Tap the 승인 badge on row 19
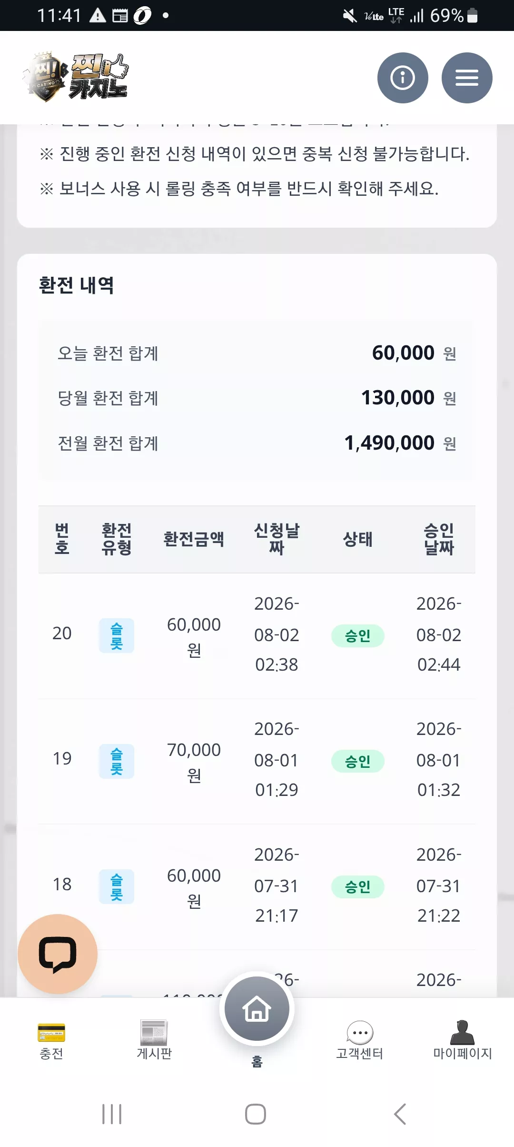The width and height of the screenshot is (514, 1147). coord(358,761)
